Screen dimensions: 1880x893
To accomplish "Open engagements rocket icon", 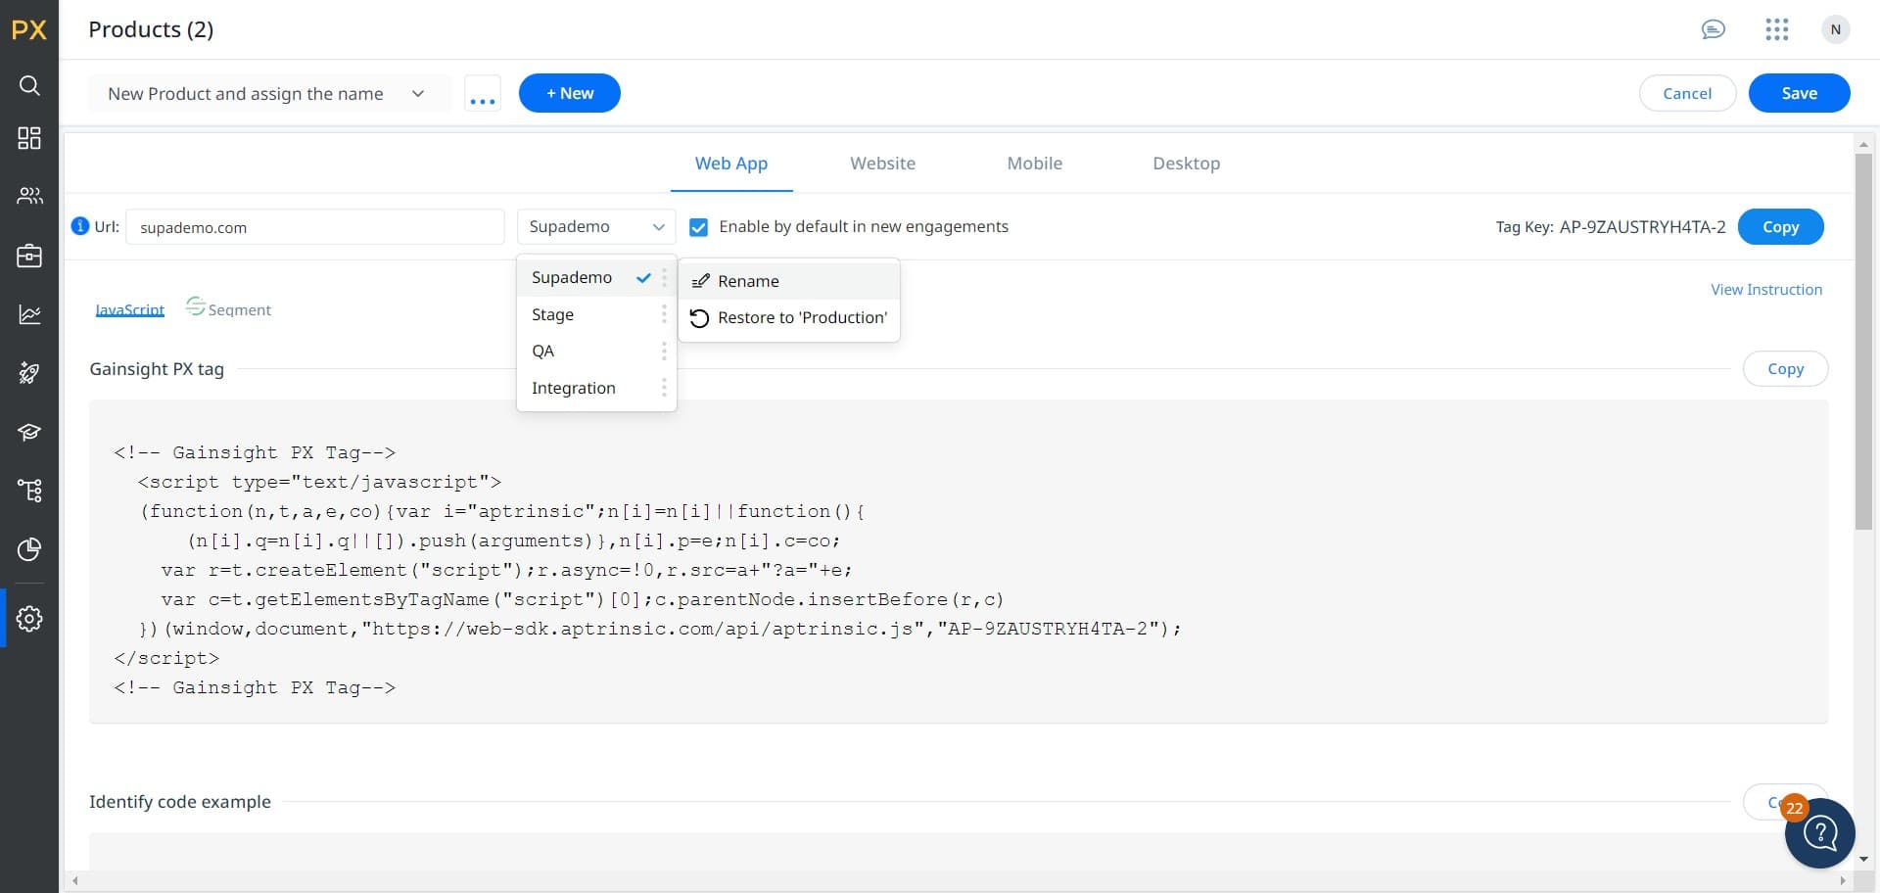I will click(x=29, y=373).
